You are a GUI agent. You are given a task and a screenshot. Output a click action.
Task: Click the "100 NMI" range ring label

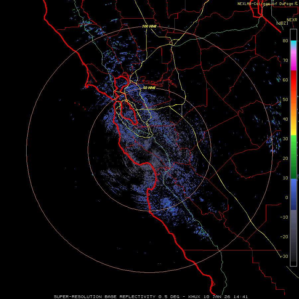click(x=149, y=26)
